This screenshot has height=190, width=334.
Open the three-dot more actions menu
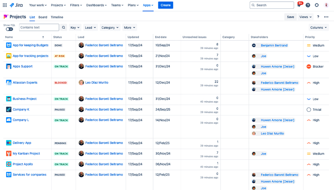(x=326, y=17)
